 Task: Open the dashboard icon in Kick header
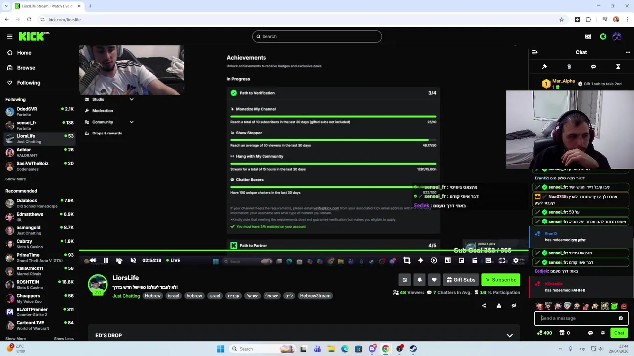click(x=588, y=36)
